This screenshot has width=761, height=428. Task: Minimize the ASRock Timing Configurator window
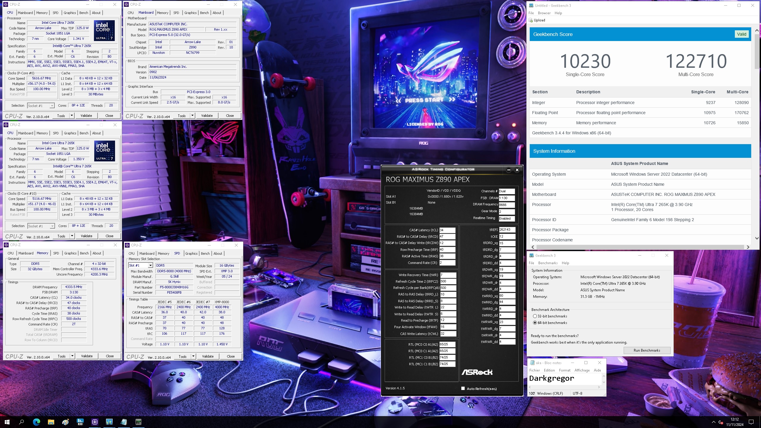click(509, 170)
